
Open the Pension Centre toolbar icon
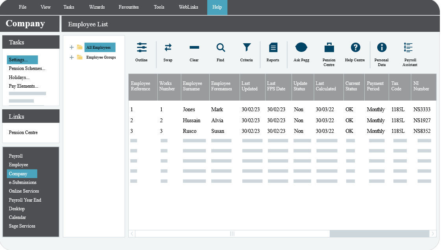[329, 51]
